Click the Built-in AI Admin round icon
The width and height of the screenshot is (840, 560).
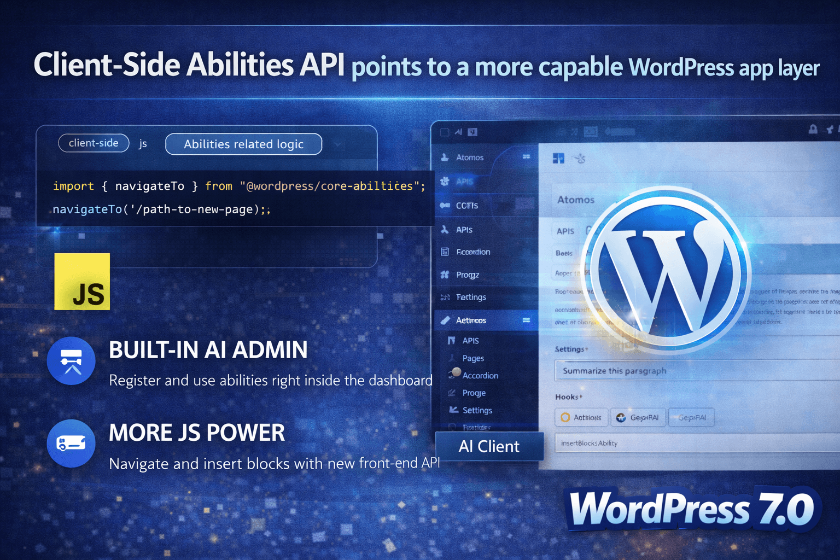71,361
